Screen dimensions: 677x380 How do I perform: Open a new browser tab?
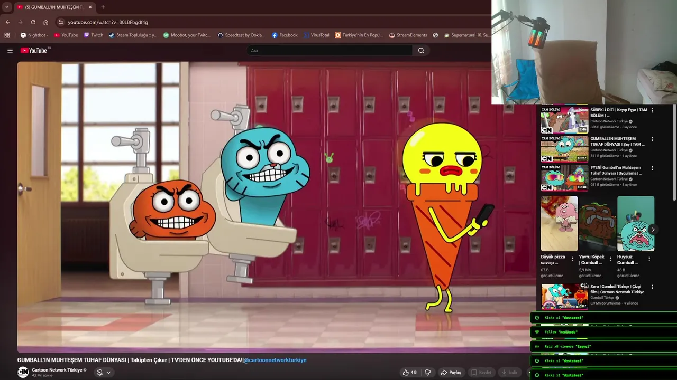(x=103, y=7)
